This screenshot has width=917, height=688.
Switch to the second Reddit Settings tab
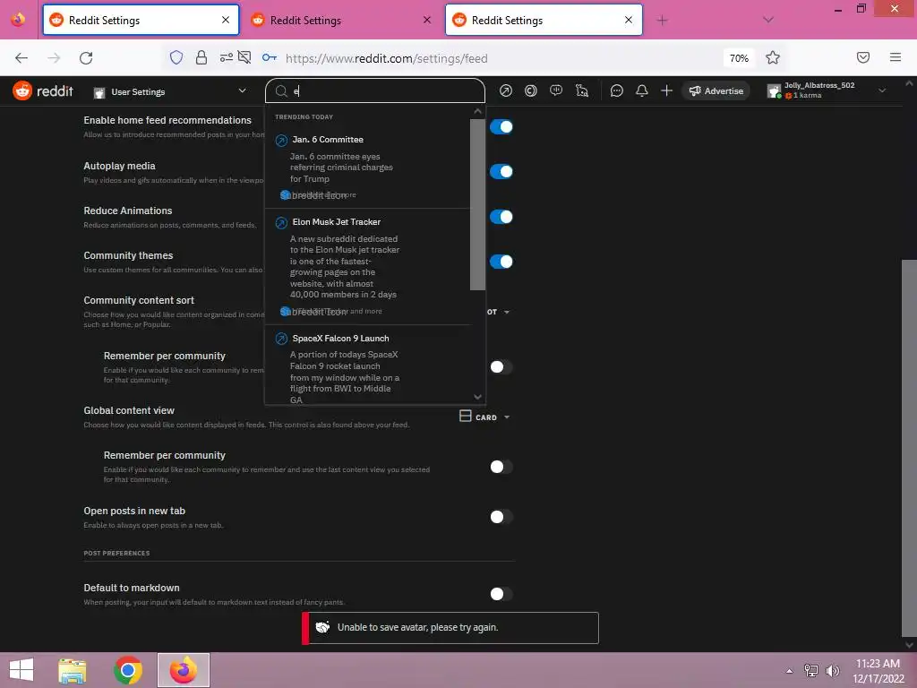342,20
